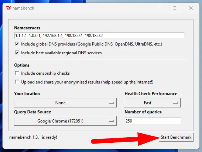Enable Upload and share anonymized results
Viewport: 202px width, 152px height.
17,82
